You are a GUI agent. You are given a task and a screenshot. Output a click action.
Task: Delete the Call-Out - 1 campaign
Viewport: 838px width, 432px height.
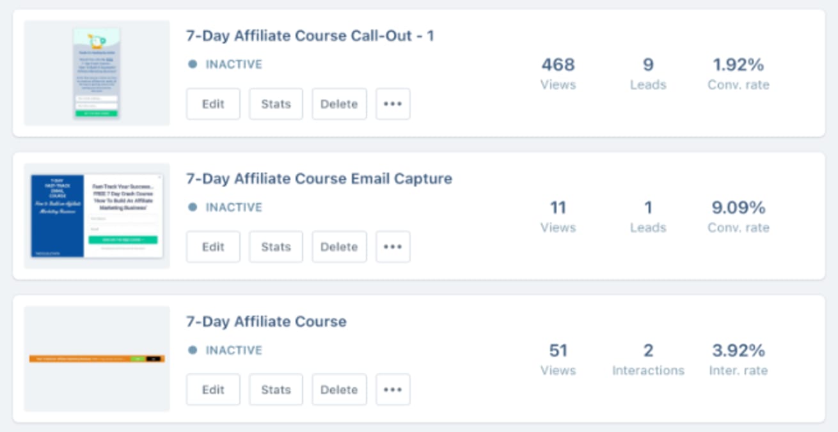[x=339, y=104]
